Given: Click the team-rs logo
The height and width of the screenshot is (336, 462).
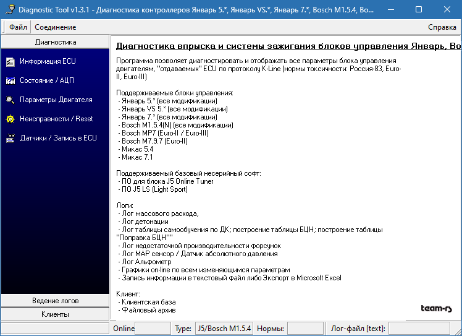Looking at the screenshot, I should [x=436, y=309].
